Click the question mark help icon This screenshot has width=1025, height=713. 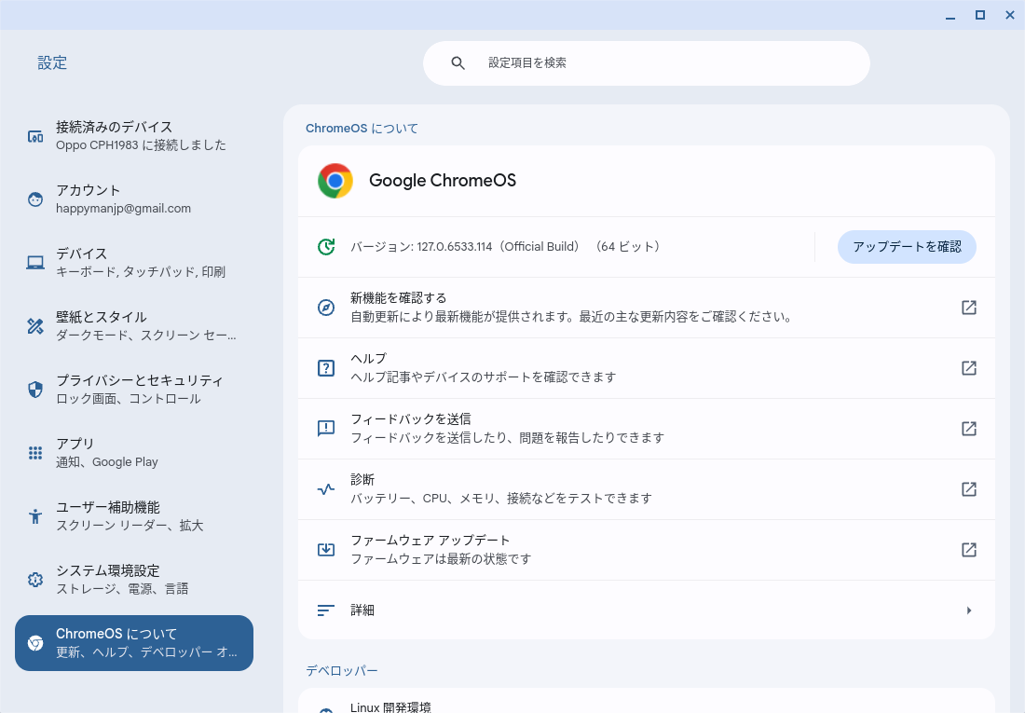[326, 368]
